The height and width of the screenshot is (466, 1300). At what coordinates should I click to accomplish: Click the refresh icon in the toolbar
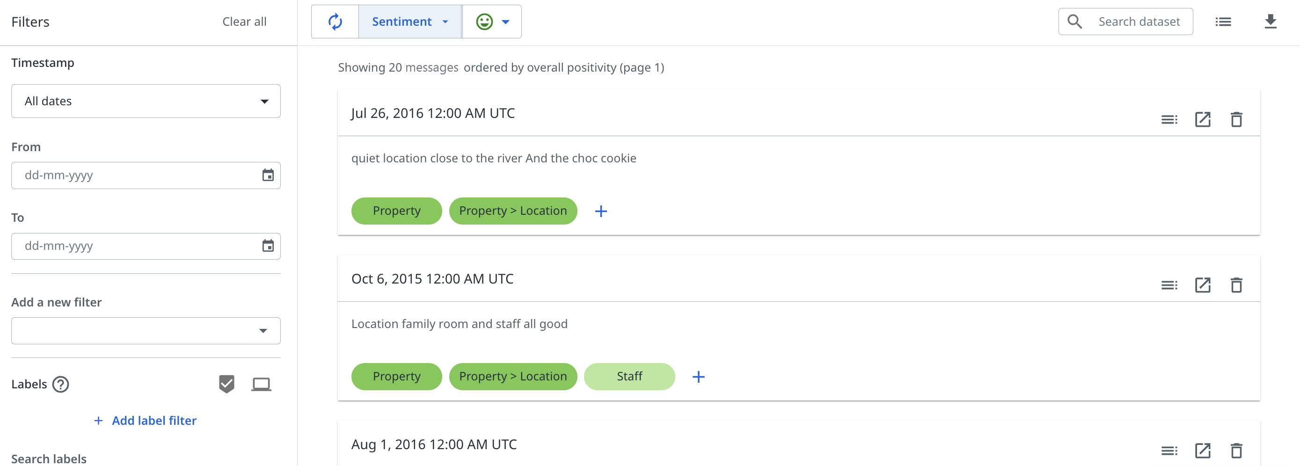[335, 22]
